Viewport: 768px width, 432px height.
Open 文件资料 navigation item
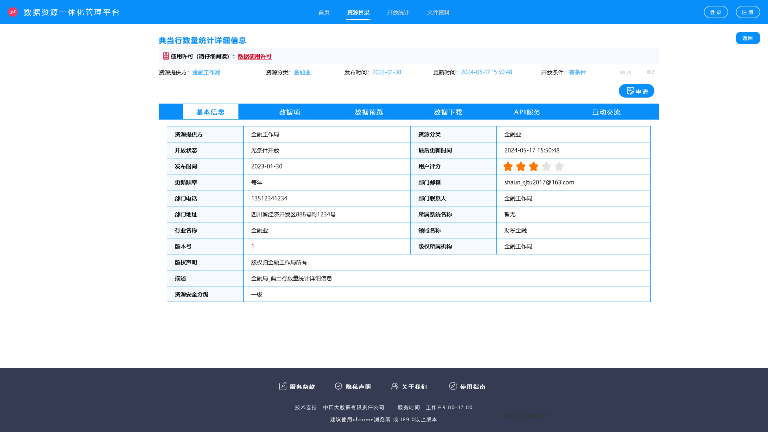coord(438,12)
